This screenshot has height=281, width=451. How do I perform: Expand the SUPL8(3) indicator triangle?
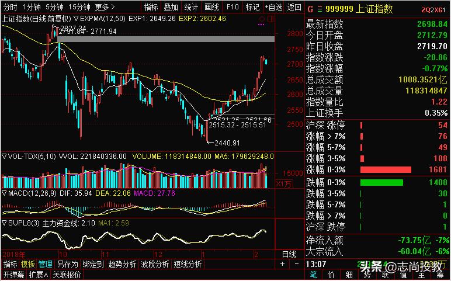[4, 223]
